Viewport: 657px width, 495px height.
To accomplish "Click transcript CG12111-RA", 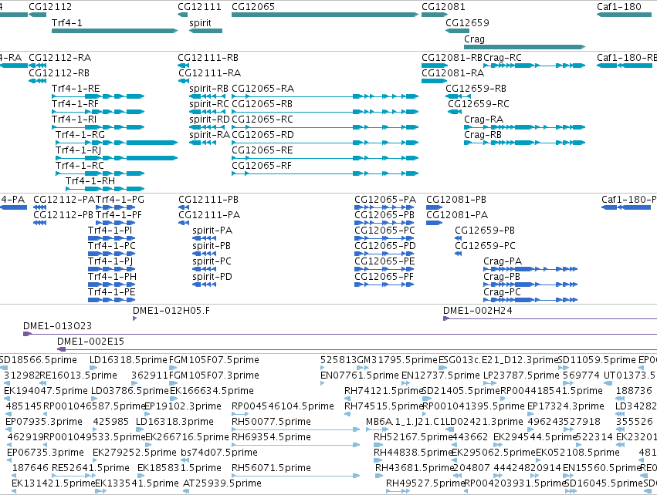I will (183, 81).
